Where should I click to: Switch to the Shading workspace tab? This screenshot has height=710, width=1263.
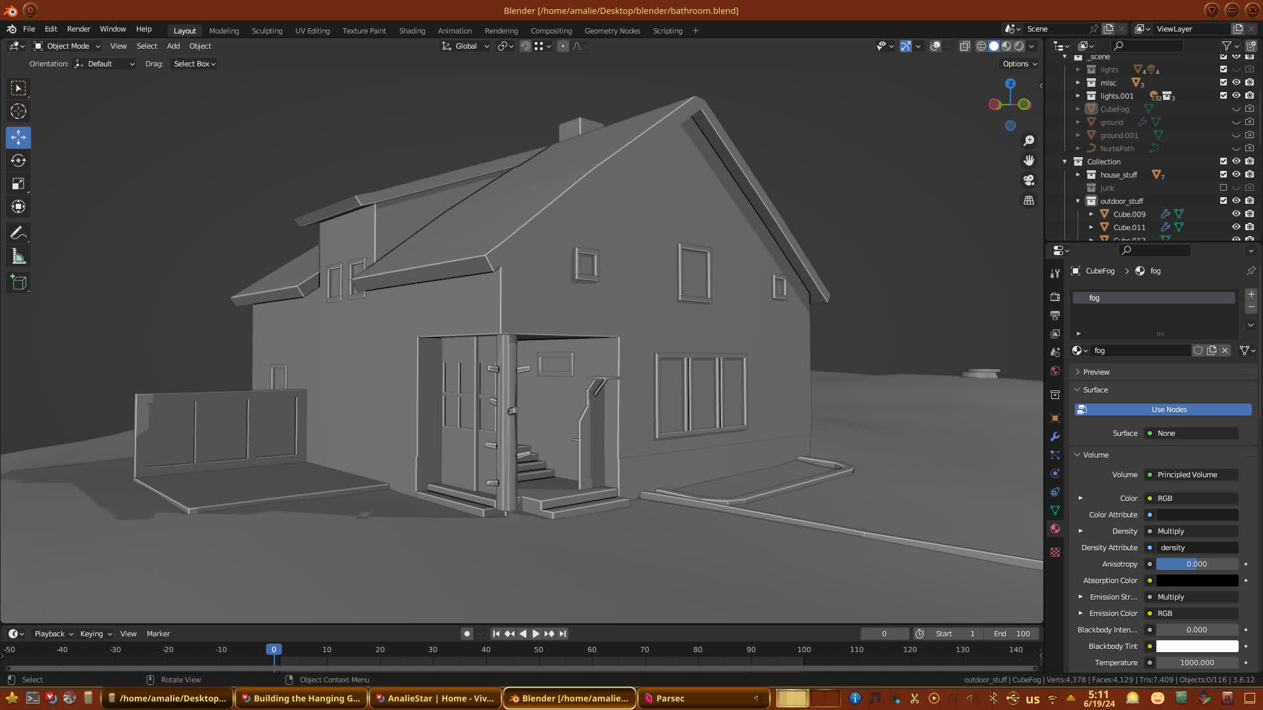412,31
